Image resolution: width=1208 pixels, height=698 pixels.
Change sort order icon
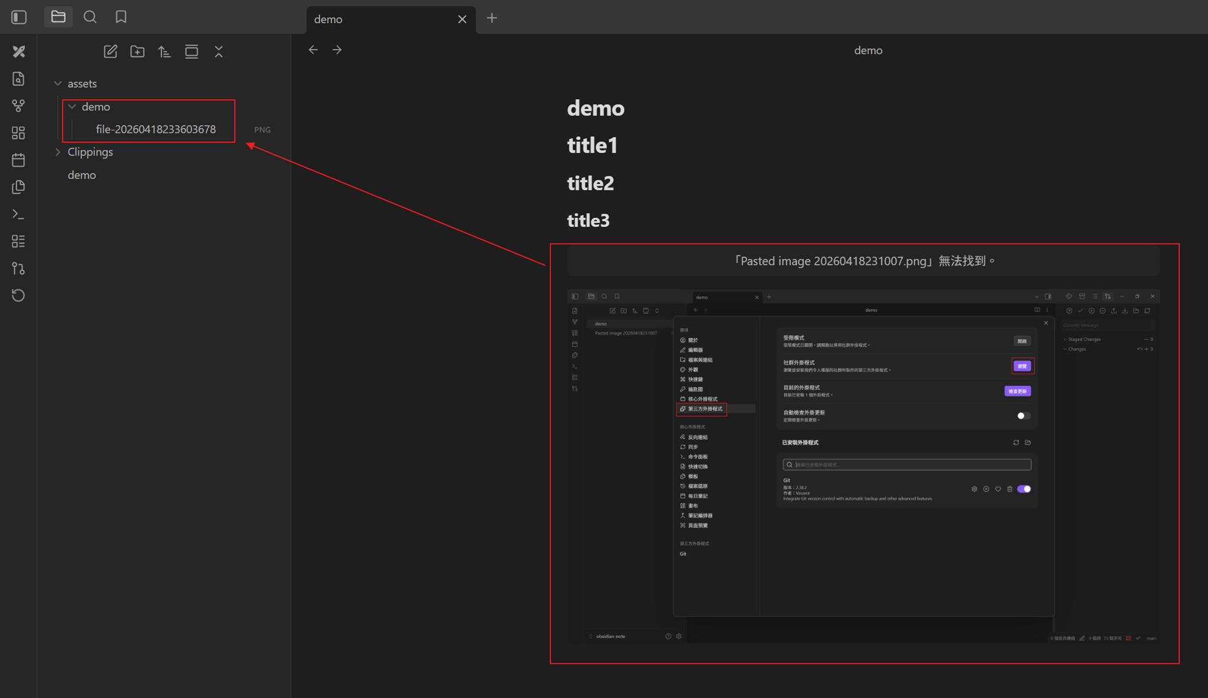click(165, 52)
